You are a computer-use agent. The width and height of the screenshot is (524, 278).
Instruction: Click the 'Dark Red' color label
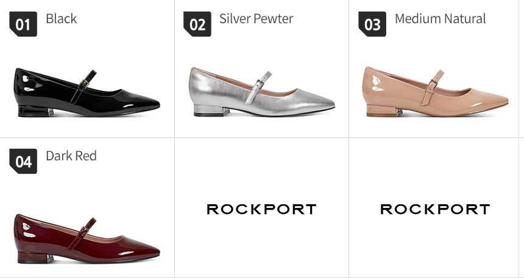pyautogui.click(x=71, y=156)
